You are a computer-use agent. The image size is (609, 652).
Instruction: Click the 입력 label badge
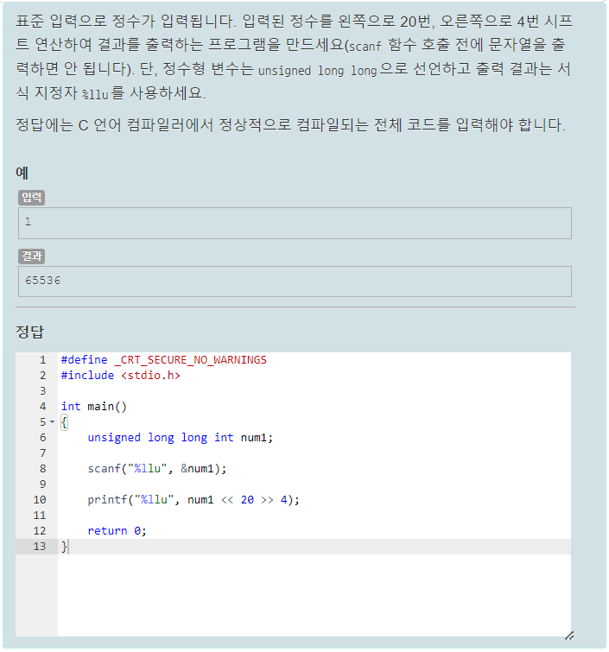(x=32, y=198)
